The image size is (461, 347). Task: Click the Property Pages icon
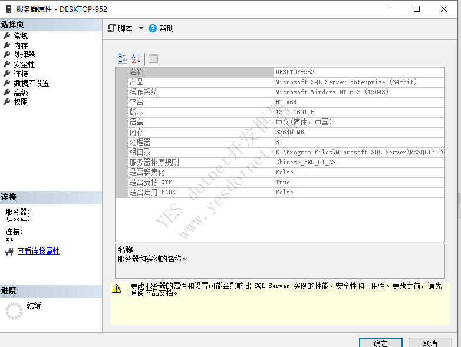(153, 59)
